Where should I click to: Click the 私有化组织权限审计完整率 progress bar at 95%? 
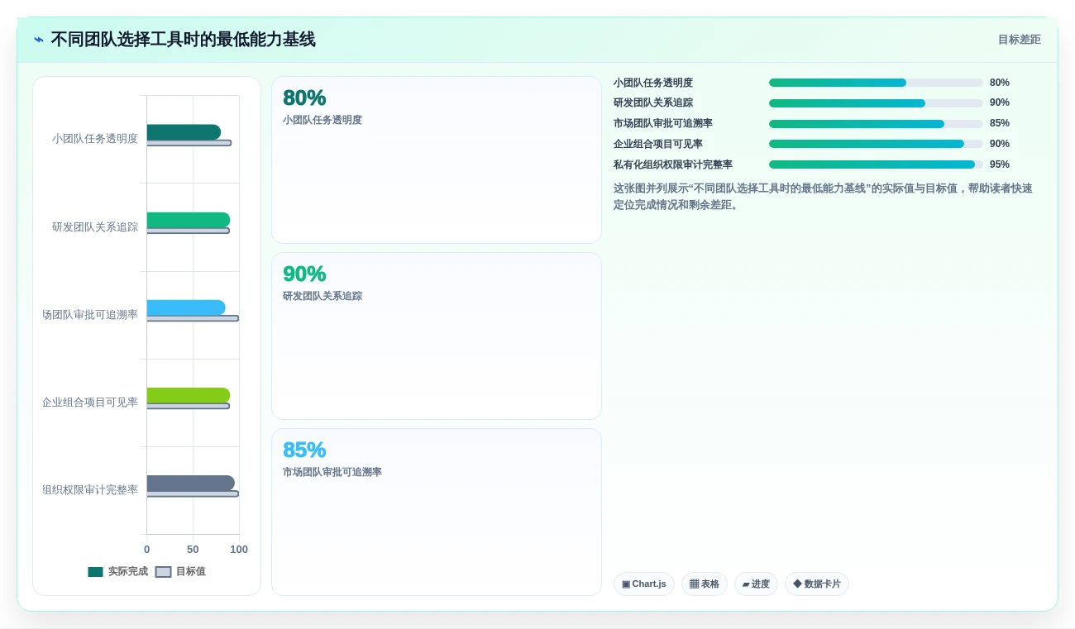pos(876,164)
